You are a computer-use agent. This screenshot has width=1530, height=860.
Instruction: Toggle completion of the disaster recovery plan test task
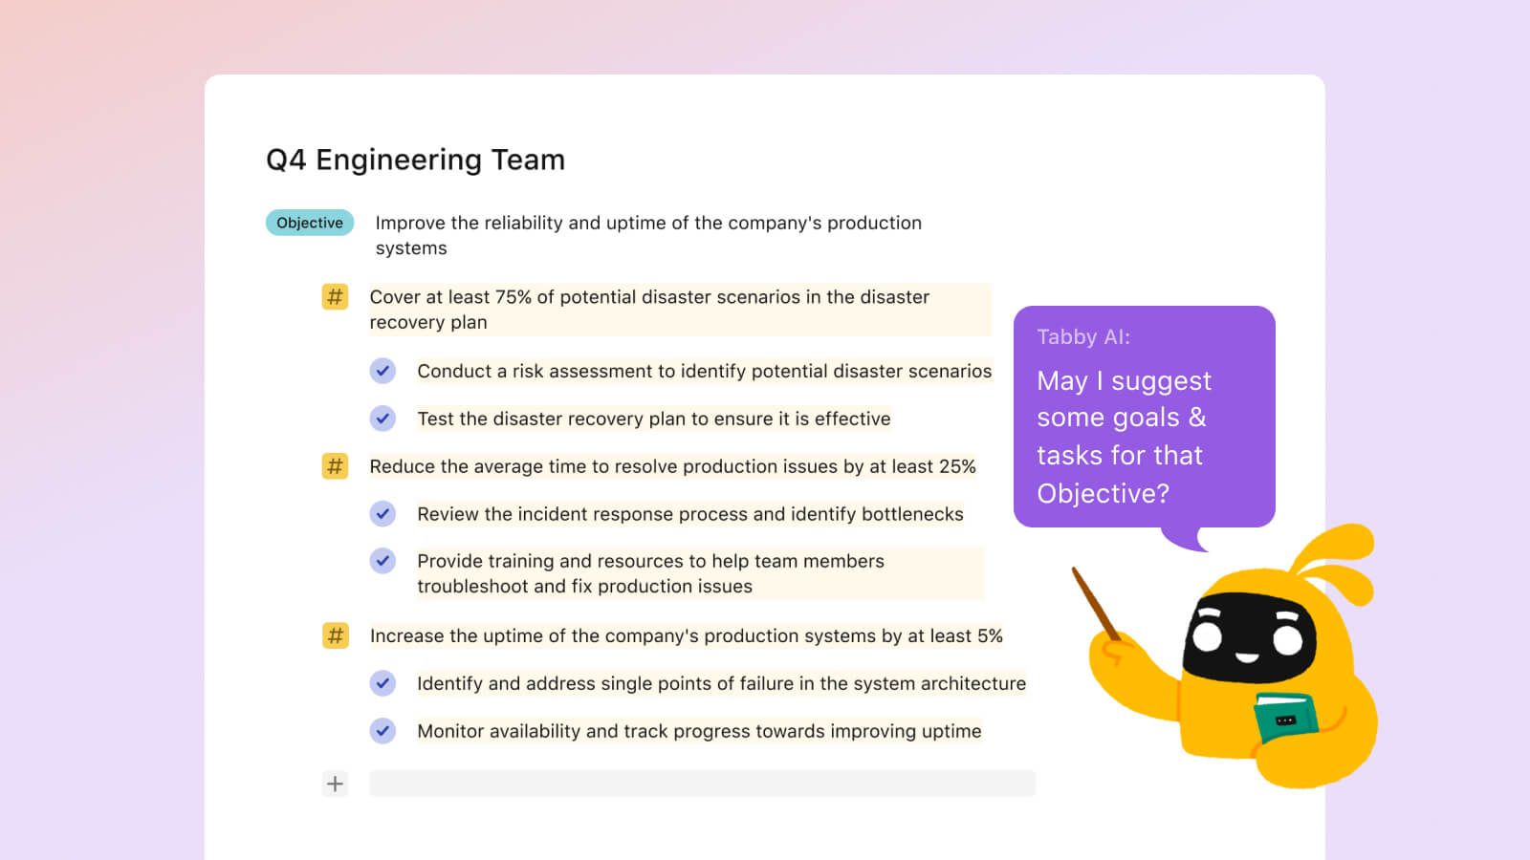point(383,419)
